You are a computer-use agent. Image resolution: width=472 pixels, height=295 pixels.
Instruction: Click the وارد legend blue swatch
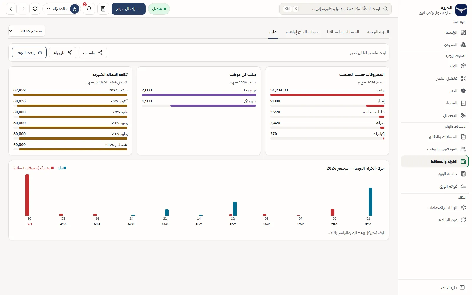pos(65,168)
